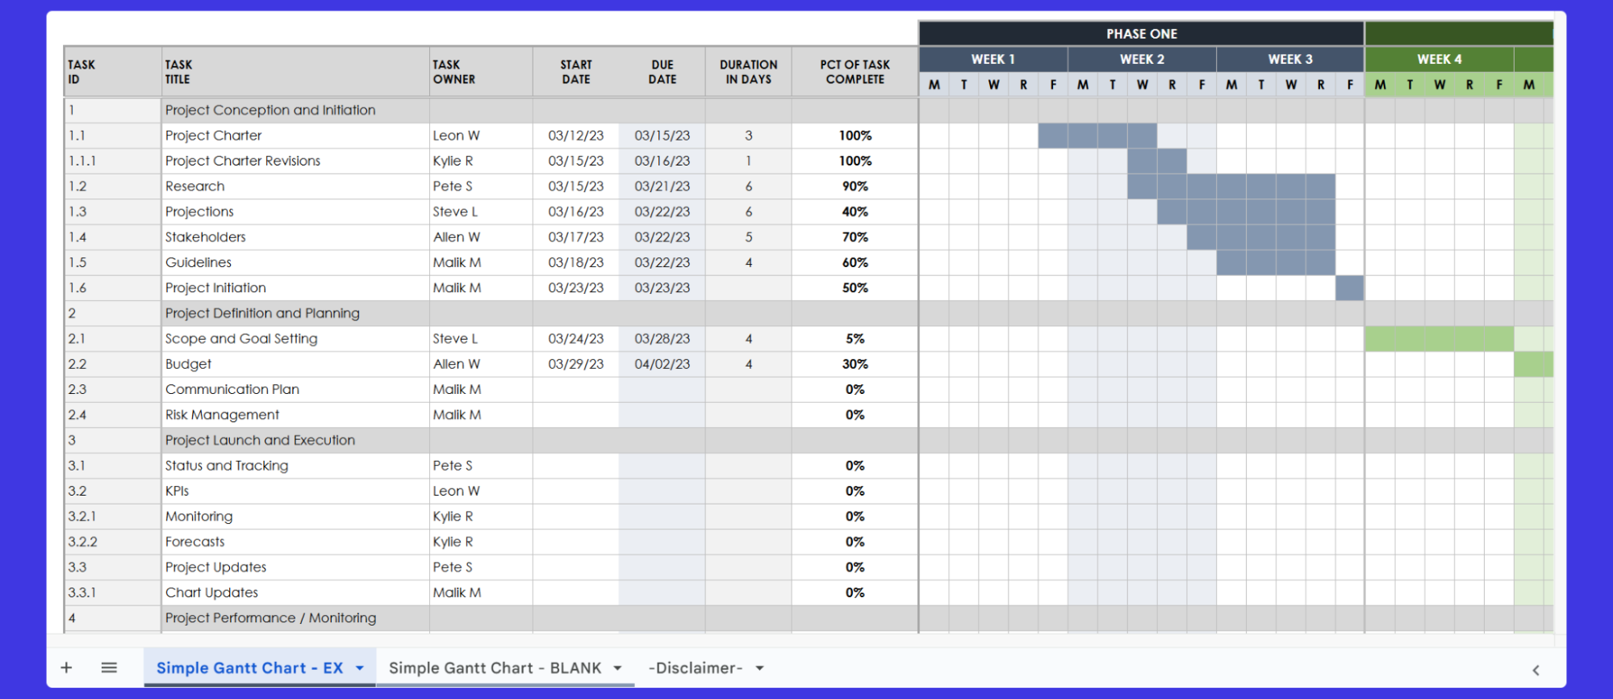Viewport: 1613px width, 699px height.
Task: Select the 60% complete cell for Guidelines
Action: [x=855, y=262]
